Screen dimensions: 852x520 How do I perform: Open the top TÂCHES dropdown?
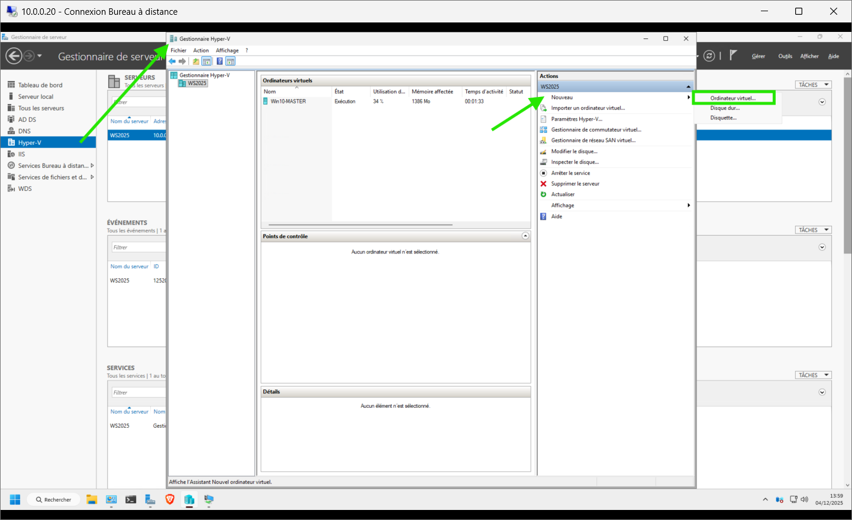(x=813, y=84)
